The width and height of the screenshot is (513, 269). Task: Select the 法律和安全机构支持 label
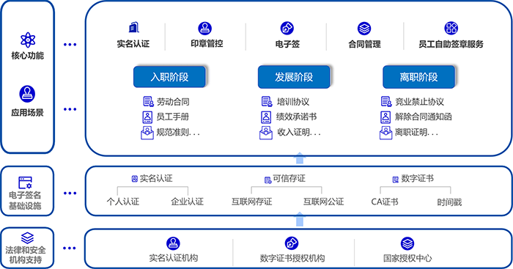[x=26, y=255]
